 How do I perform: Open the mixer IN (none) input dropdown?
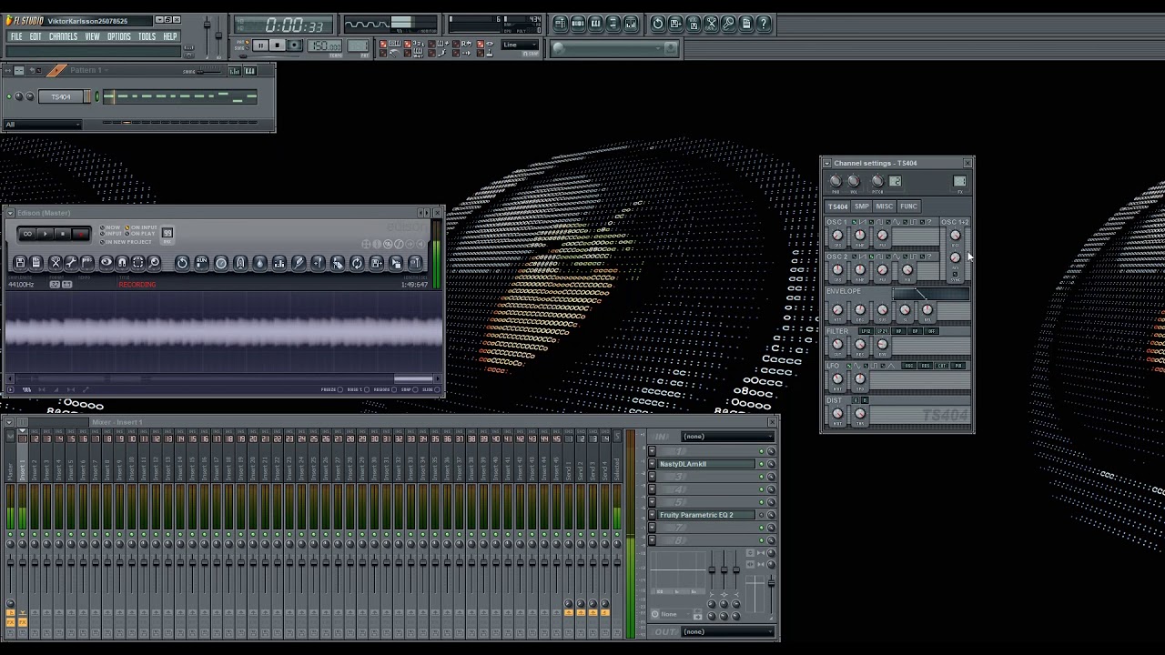coord(727,437)
